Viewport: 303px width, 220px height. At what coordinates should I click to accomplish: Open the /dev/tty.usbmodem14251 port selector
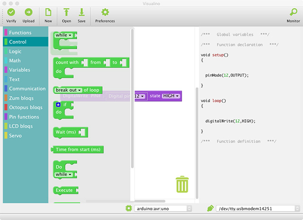[256, 208]
